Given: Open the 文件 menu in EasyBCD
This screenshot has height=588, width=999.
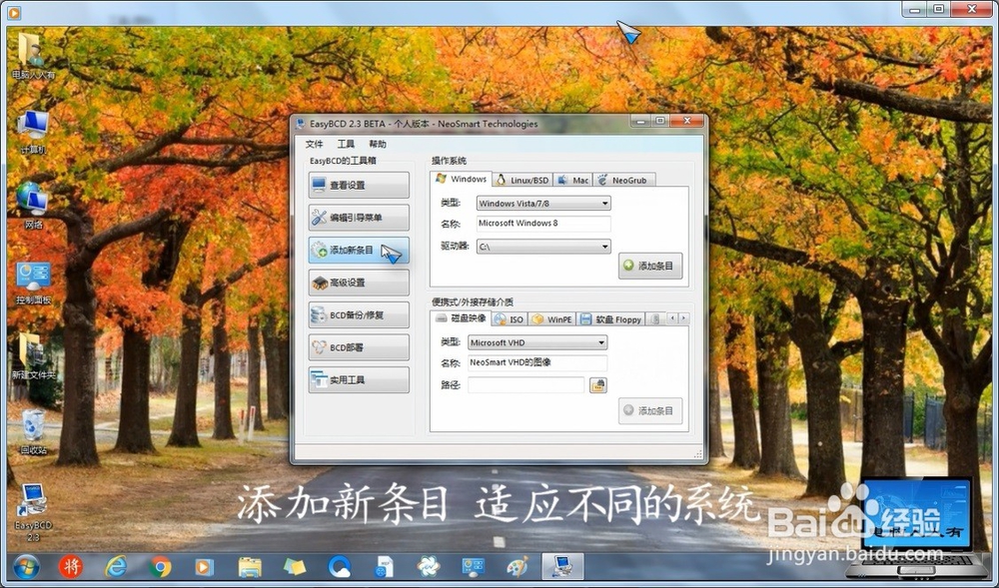Looking at the screenshot, I should click(314, 144).
